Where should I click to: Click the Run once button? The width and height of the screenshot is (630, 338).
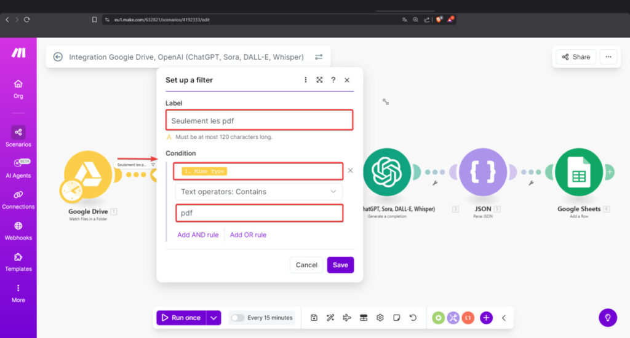(x=181, y=318)
